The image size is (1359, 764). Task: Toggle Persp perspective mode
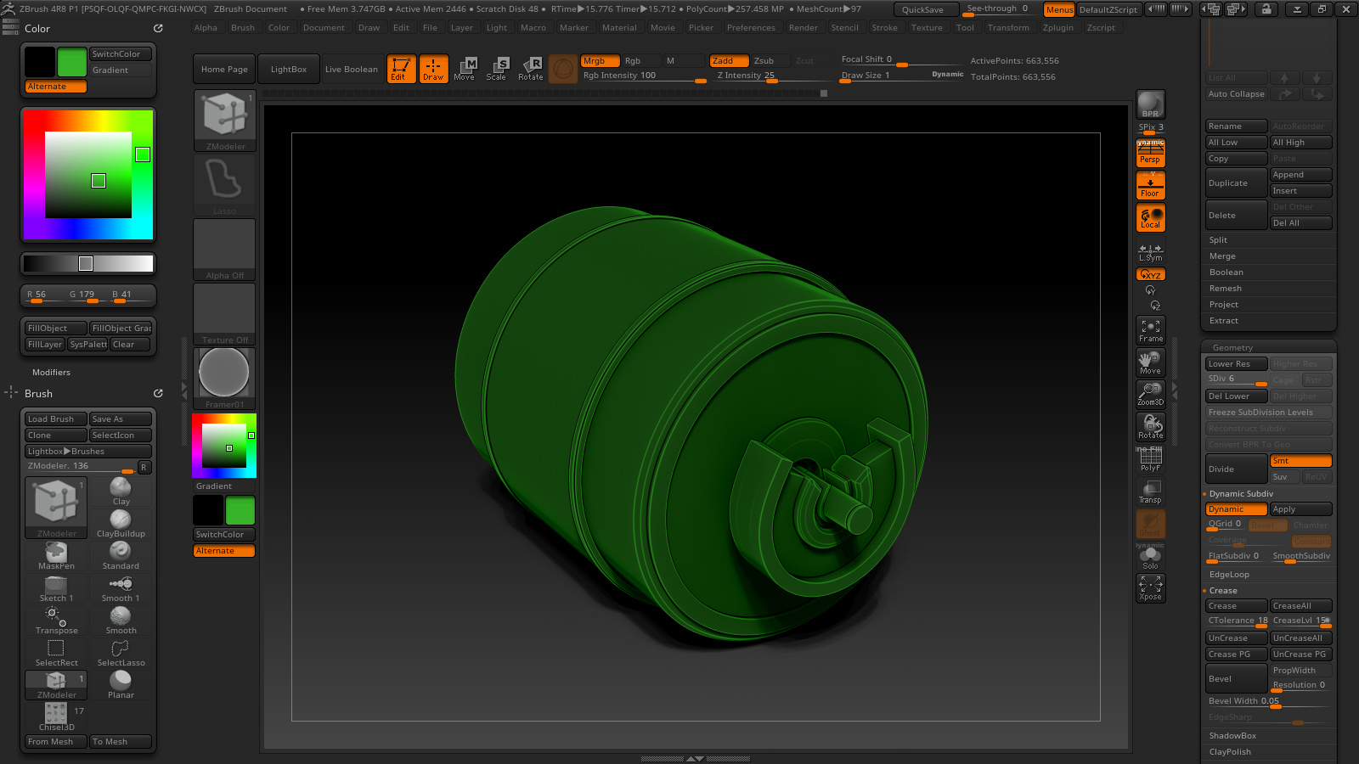coord(1151,153)
